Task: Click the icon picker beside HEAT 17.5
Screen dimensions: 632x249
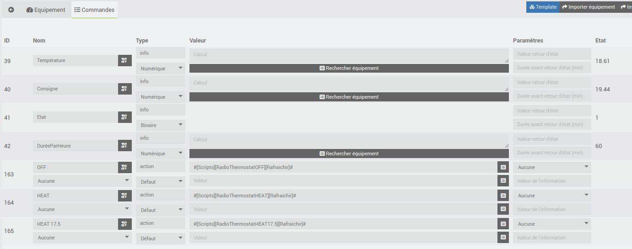Action: [x=125, y=224]
